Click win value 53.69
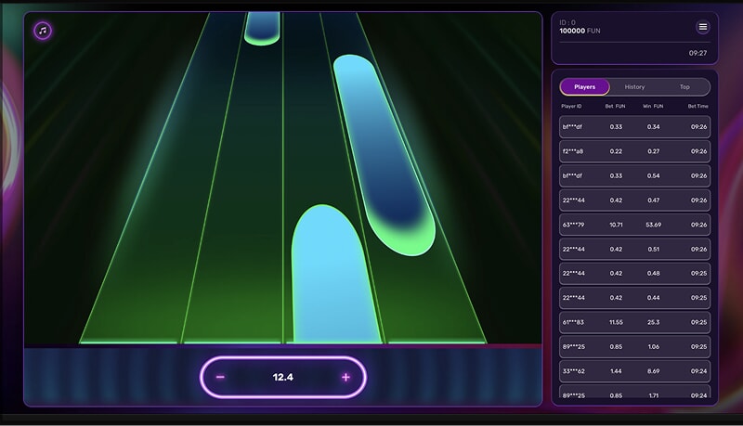The width and height of the screenshot is (743, 426). [x=654, y=225]
